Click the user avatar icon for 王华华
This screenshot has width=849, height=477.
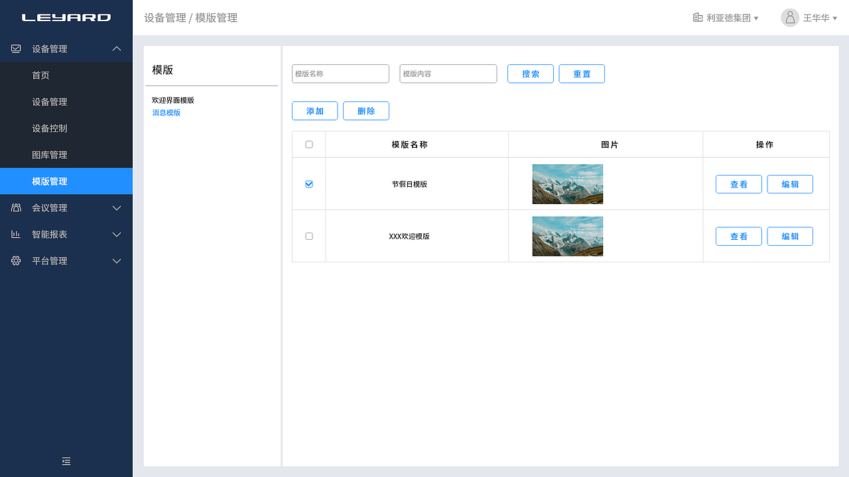[x=789, y=18]
